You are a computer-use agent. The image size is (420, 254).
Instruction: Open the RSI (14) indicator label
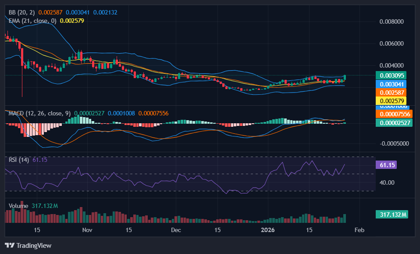[x=19, y=160]
